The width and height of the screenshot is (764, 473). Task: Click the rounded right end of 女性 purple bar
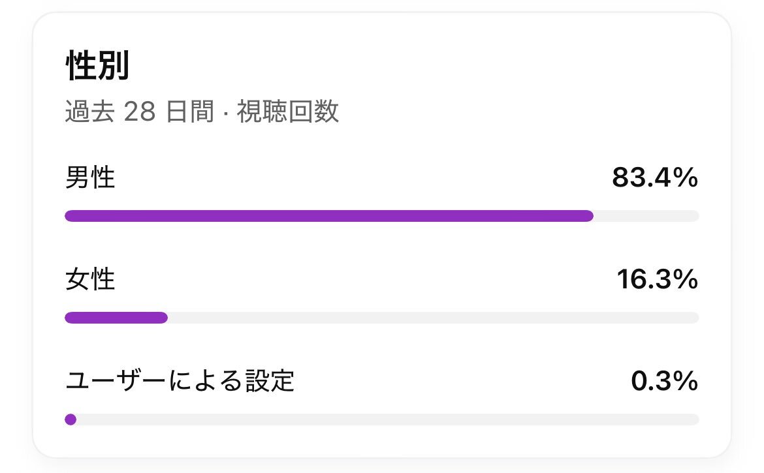[x=163, y=318]
